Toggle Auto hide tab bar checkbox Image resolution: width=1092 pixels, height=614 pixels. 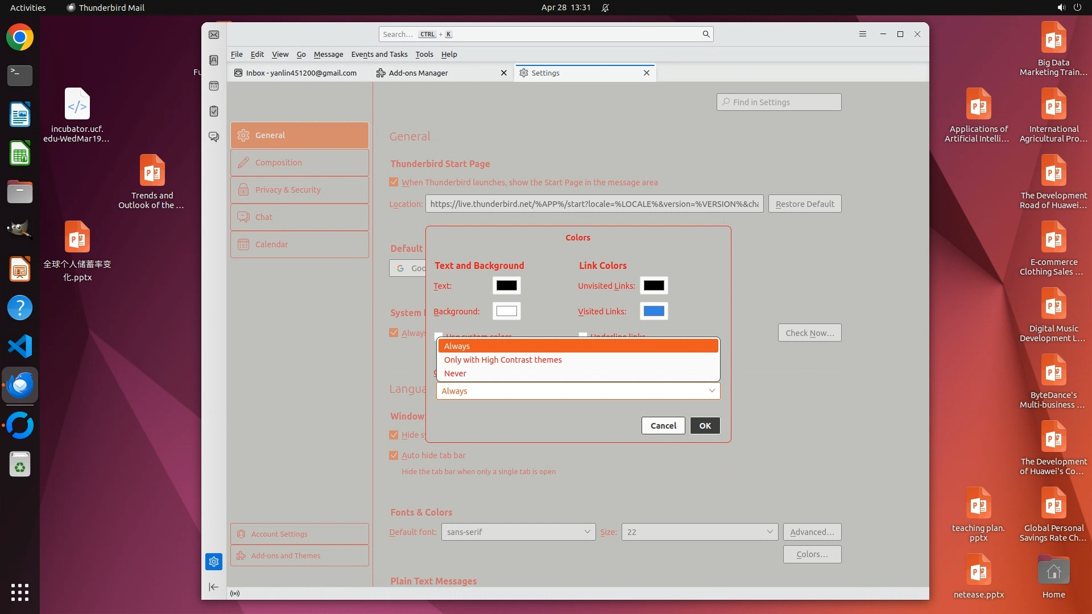pyautogui.click(x=394, y=455)
